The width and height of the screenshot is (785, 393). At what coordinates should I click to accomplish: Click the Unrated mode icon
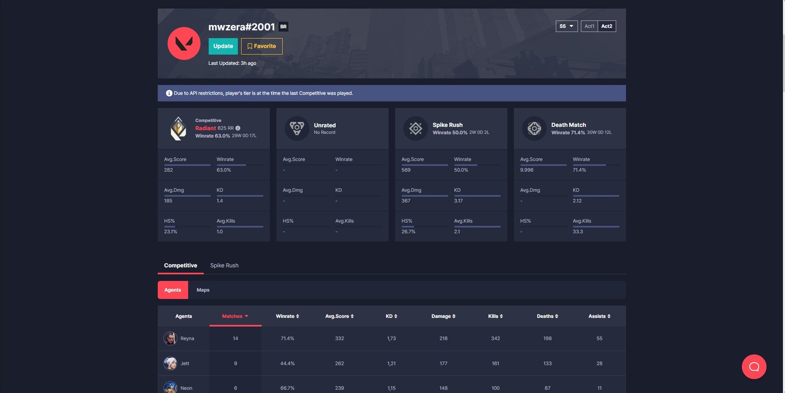pyautogui.click(x=297, y=129)
